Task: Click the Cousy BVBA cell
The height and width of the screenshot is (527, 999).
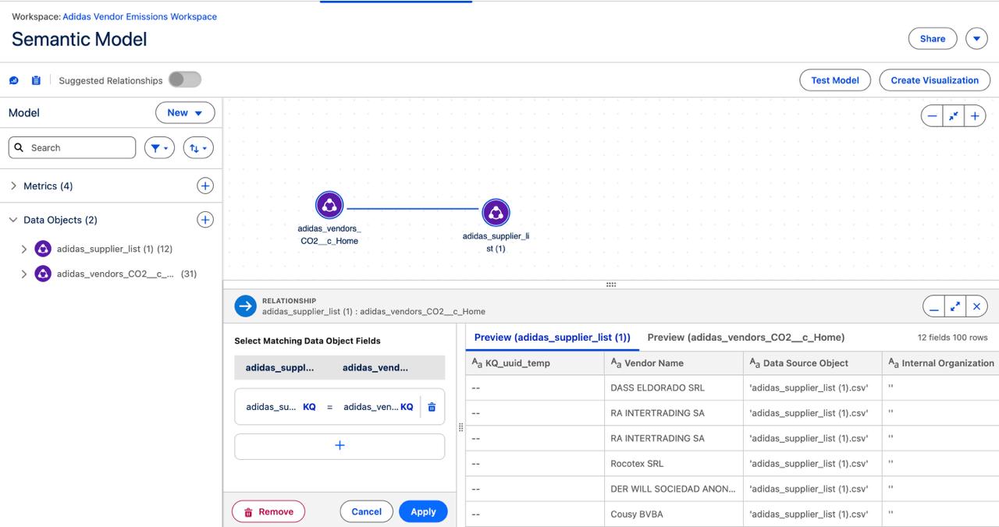Action: (x=674, y=514)
